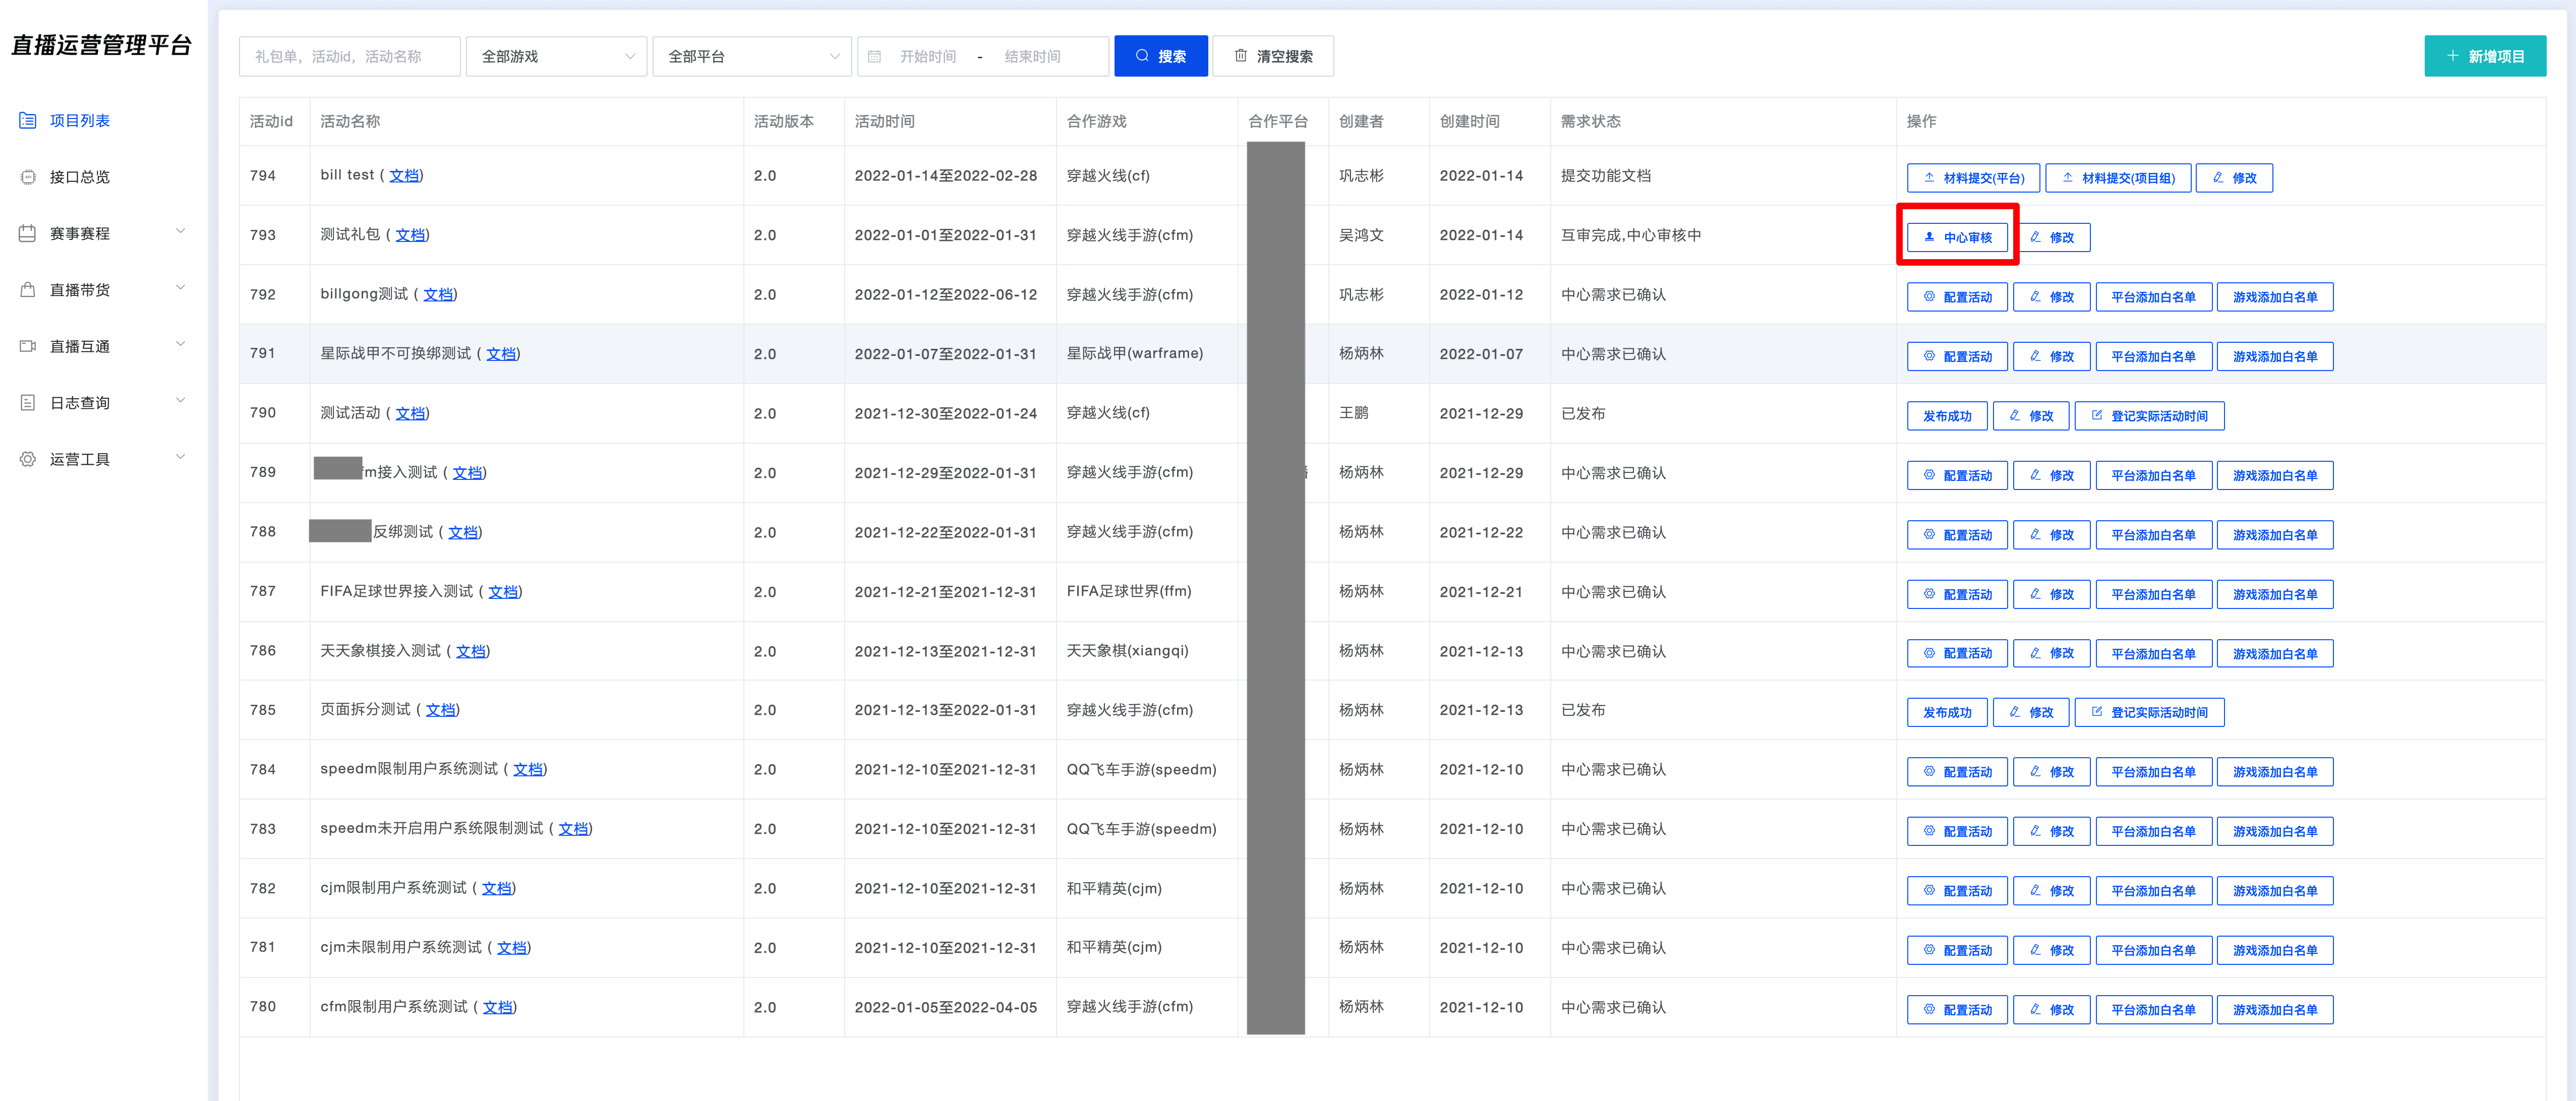Click the 新增项目 button
Image resolution: width=2576 pixels, height=1101 pixels.
(2485, 56)
